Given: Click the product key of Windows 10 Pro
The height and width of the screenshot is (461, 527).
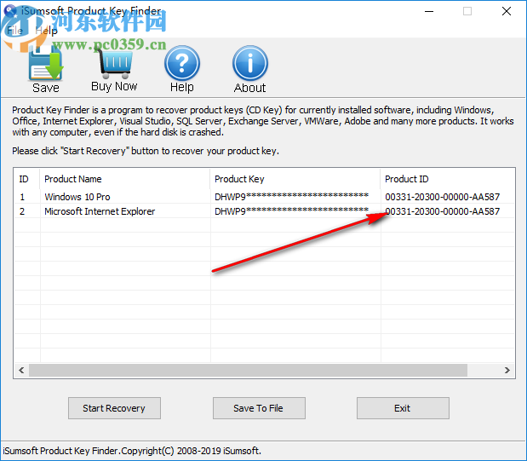Looking at the screenshot, I should [x=291, y=197].
